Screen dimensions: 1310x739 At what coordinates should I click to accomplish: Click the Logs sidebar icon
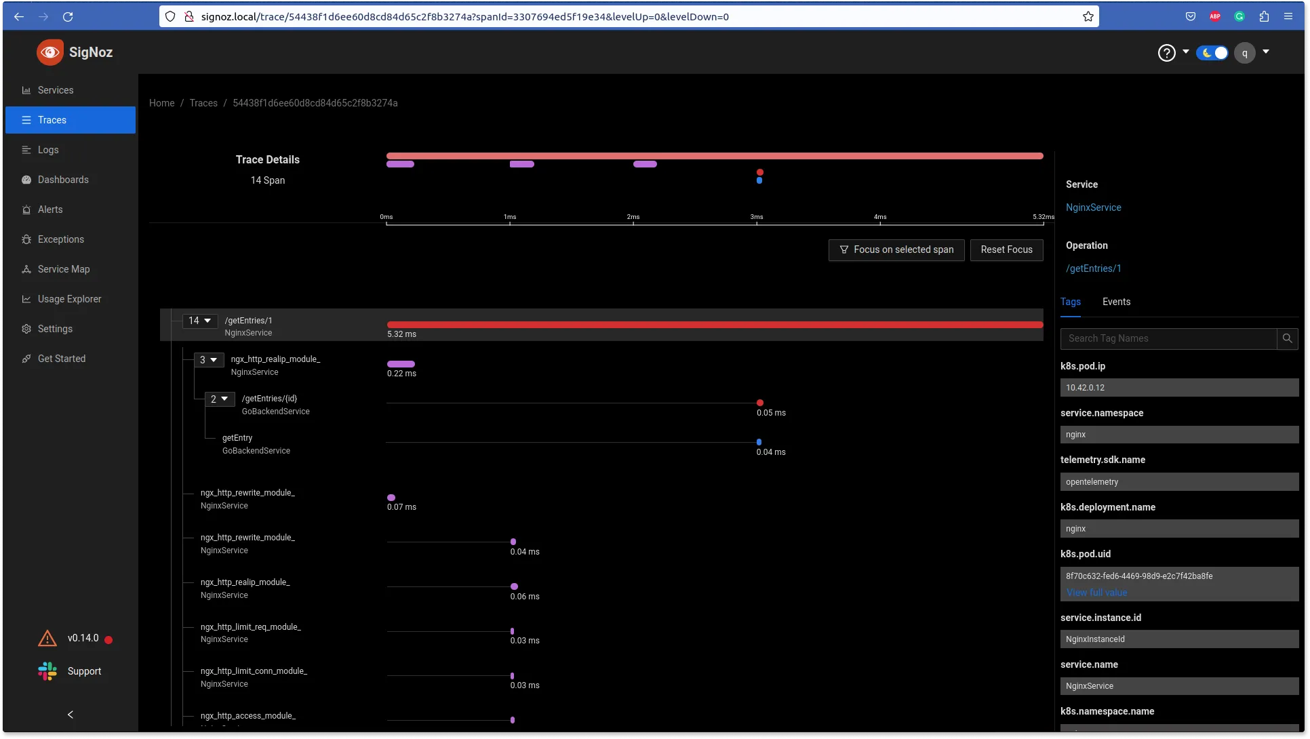[x=26, y=150]
